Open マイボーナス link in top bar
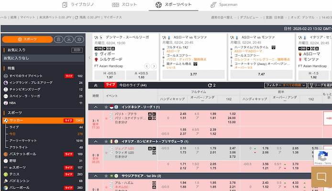The image size is (332, 191). 112,17
